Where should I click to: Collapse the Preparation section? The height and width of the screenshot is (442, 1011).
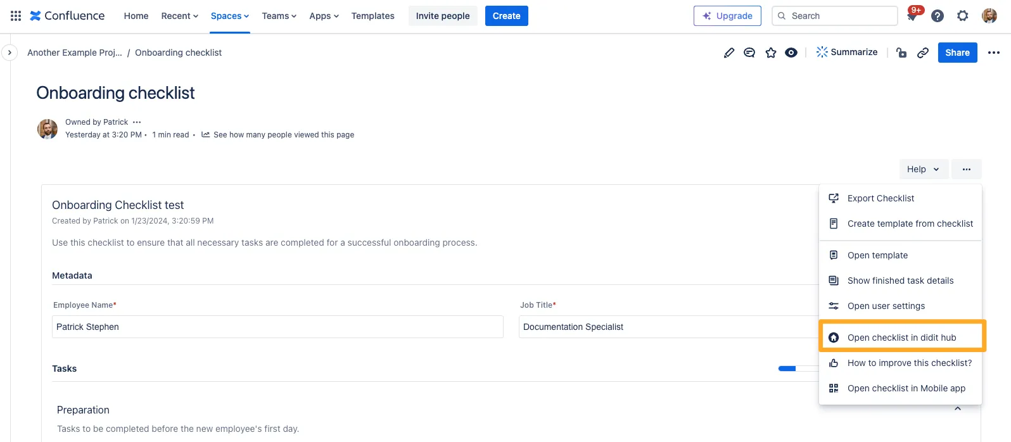(x=958, y=409)
